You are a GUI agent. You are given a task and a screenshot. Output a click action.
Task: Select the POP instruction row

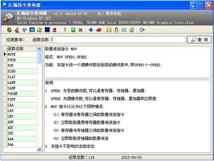pos(21,66)
